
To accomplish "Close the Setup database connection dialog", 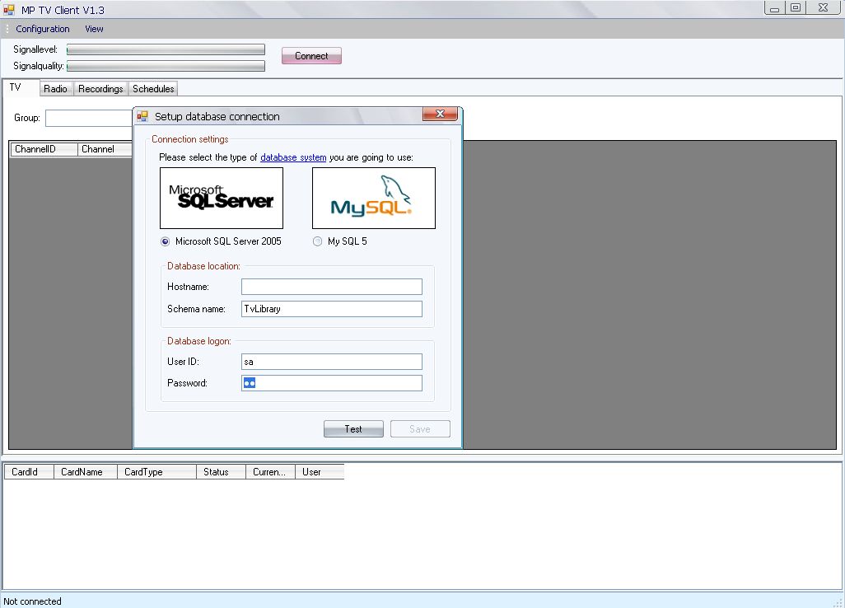I will pos(440,114).
